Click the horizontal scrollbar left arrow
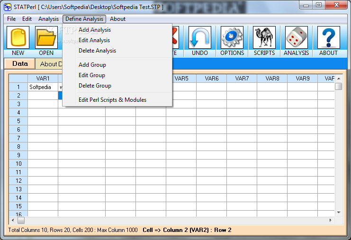Image resolution: width=351 pixels, height=240 pixels. coord(13,220)
